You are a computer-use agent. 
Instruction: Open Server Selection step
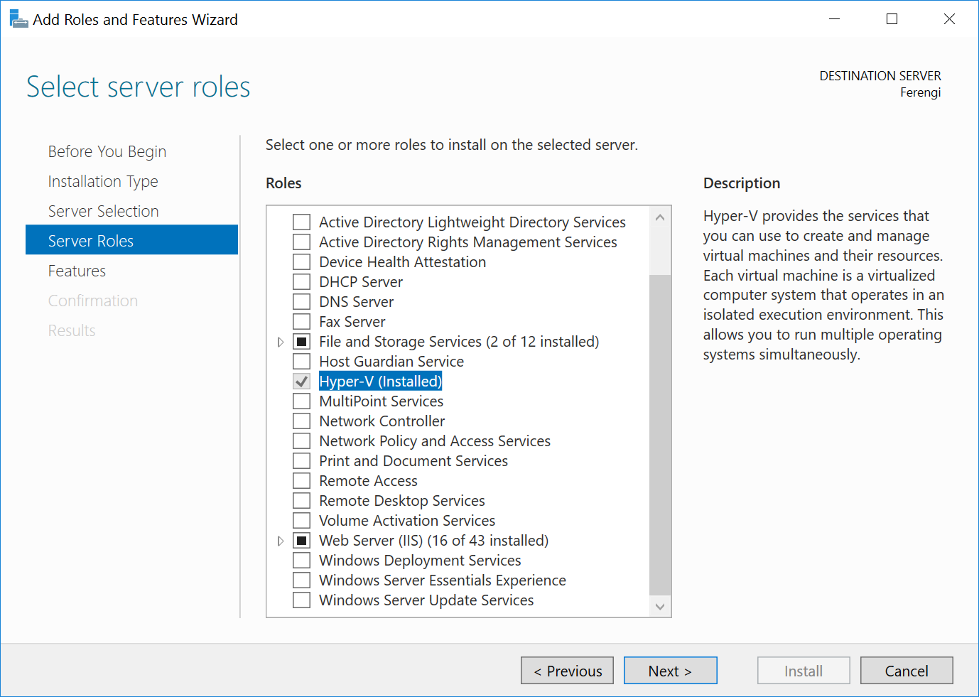[x=104, y=211]
